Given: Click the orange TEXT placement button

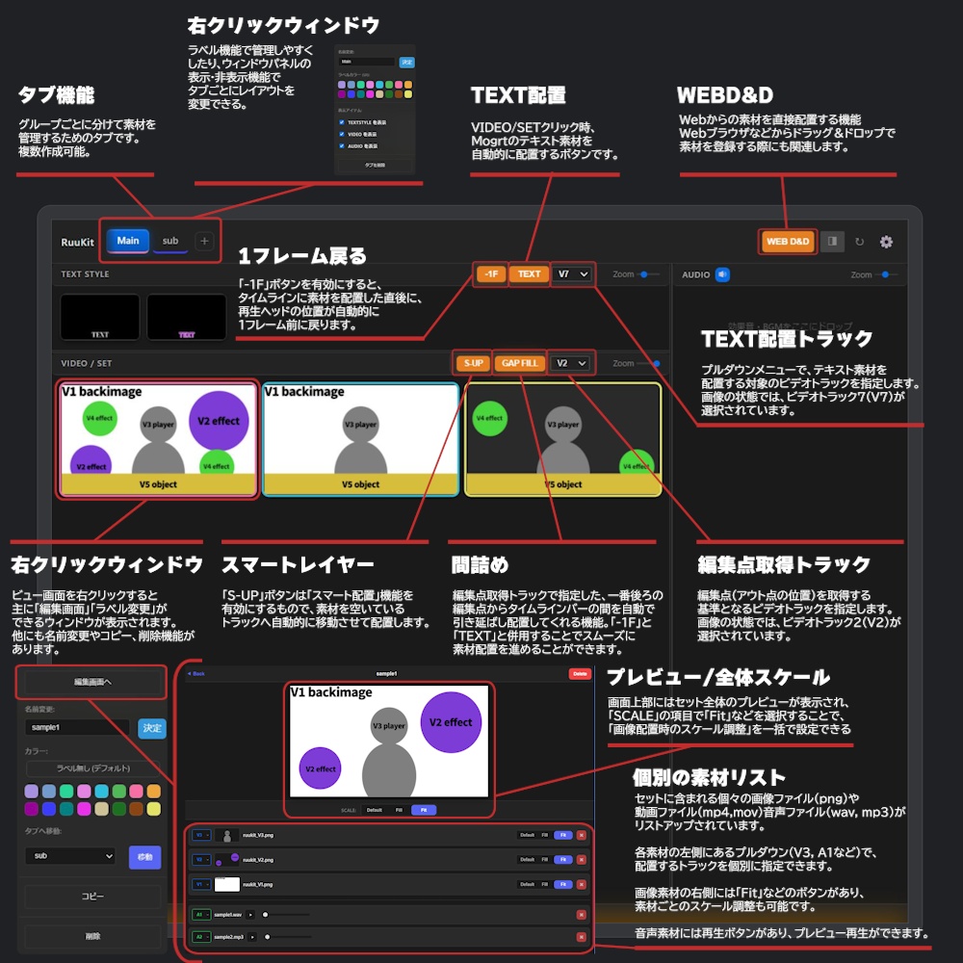Looking at the screenshot, I should [528, 273].
